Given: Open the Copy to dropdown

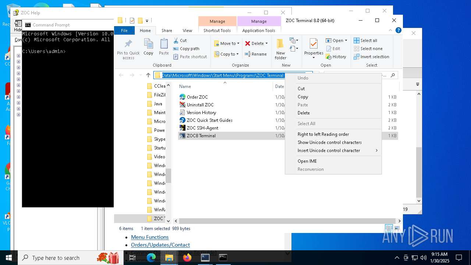Looking at the screenshot, I should 227,54.
